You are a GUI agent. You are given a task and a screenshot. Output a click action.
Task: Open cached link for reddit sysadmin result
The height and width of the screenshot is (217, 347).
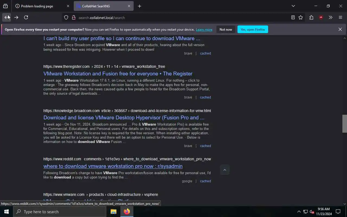point(205,181)
